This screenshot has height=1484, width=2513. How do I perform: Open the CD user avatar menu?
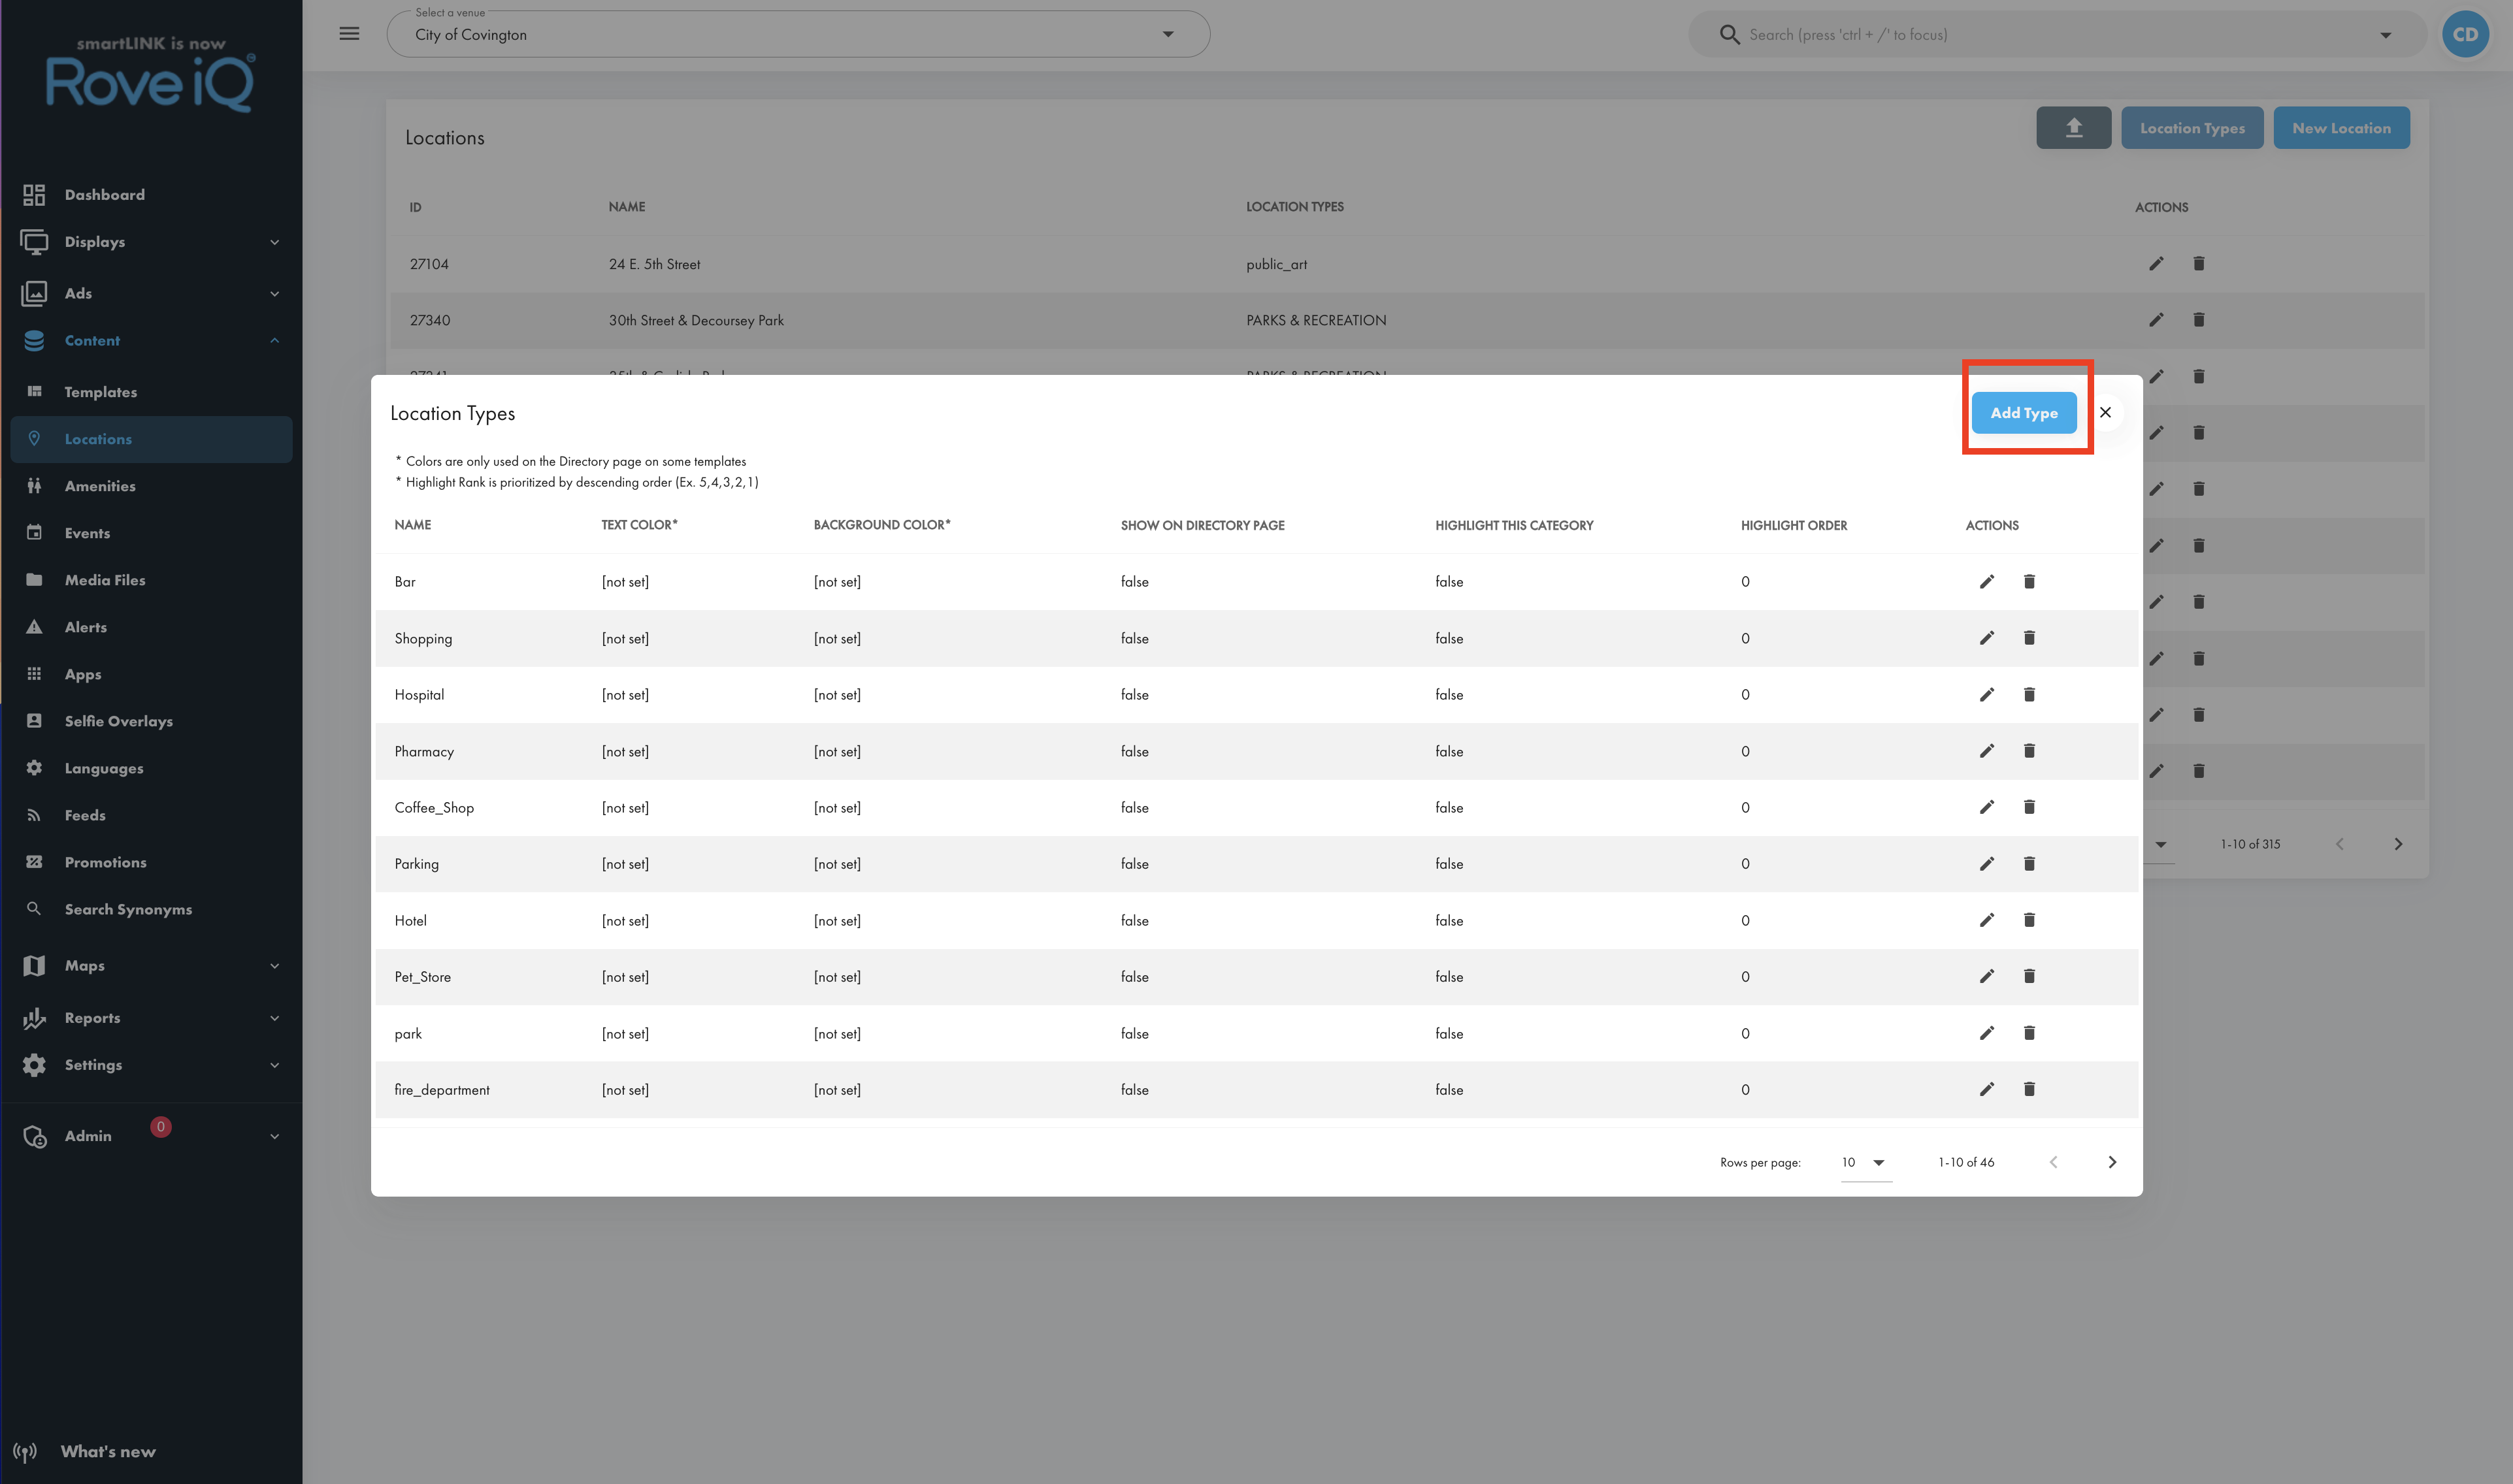coord(2465,34)
